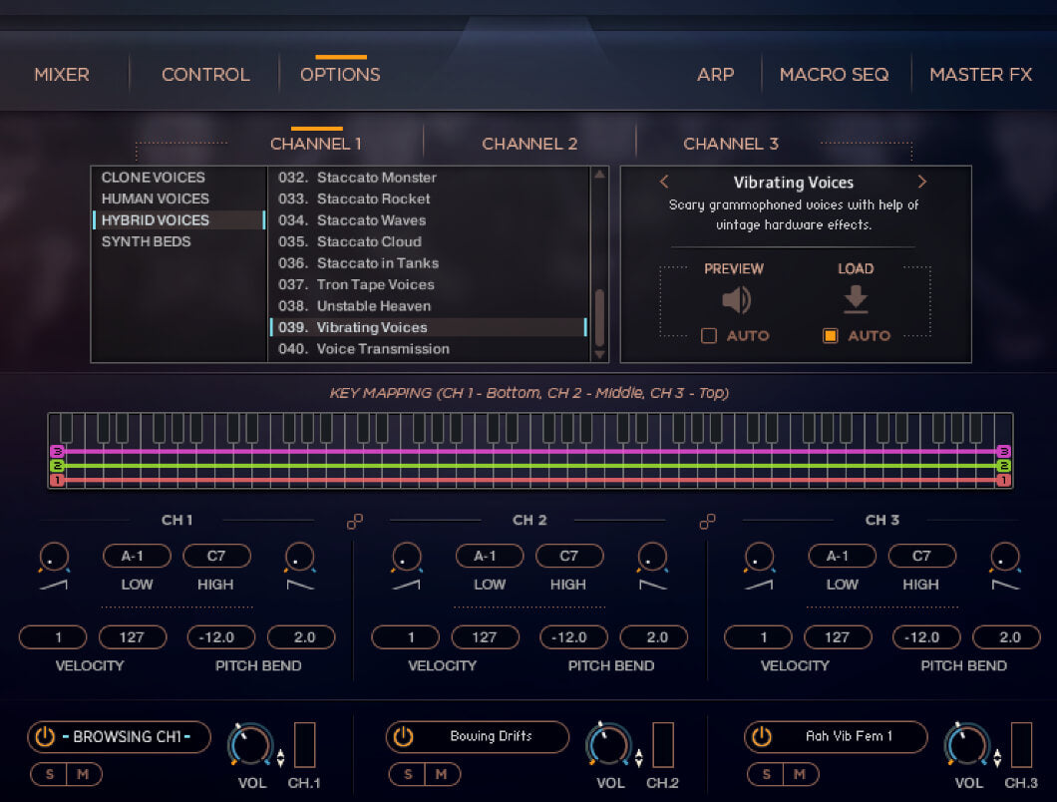Solo channel 1 with S button
Screen dimensions: 1057x802
point(49,774)
